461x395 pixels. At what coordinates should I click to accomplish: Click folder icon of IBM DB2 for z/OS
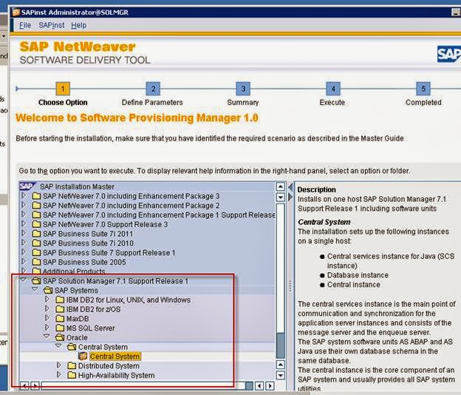tap(60, 309)
